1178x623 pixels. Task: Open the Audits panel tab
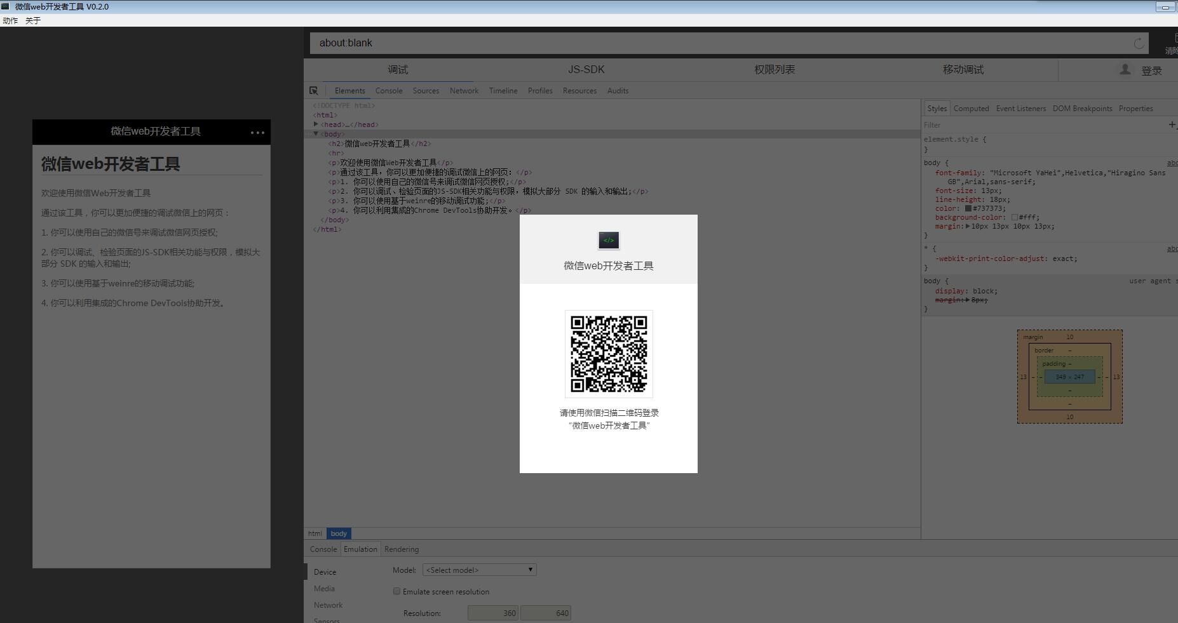(x=618, y=91)
